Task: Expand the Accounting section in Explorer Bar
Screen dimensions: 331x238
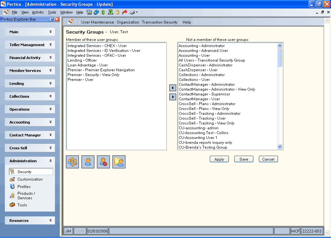Action: click(x=30, y=122)
